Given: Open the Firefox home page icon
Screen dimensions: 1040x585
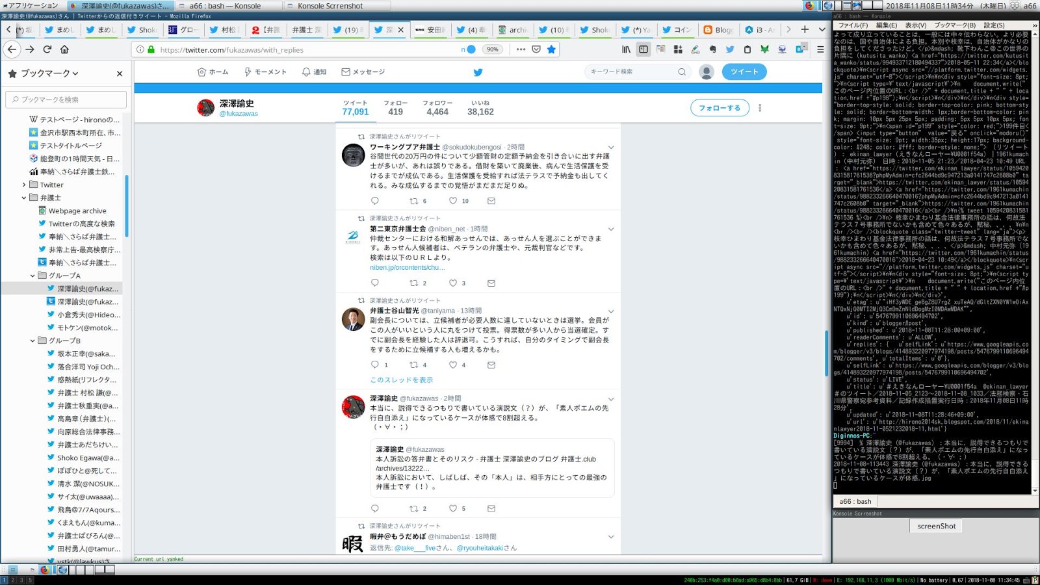Looking at the screenshot, I should point(64,49).
